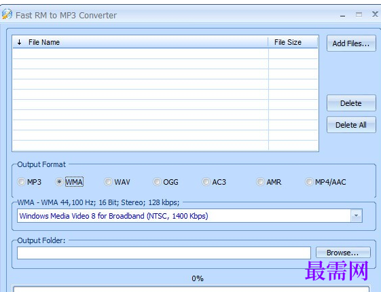Select the AC3 output format

[215, 182]
